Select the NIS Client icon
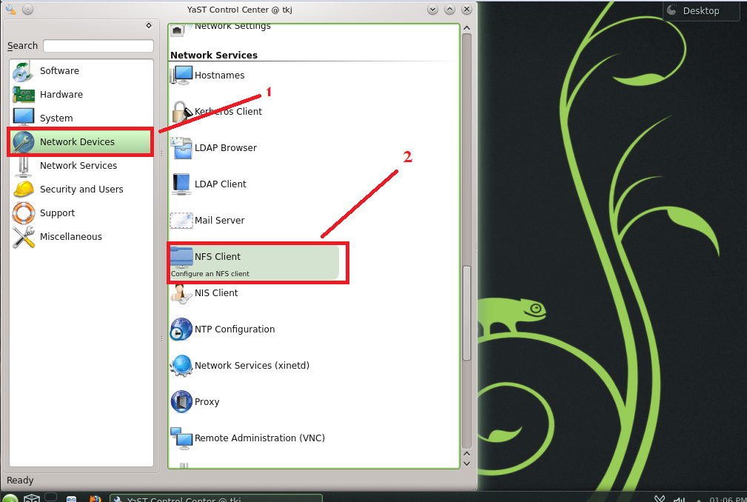747x502 pixels. tap(181, 292)
